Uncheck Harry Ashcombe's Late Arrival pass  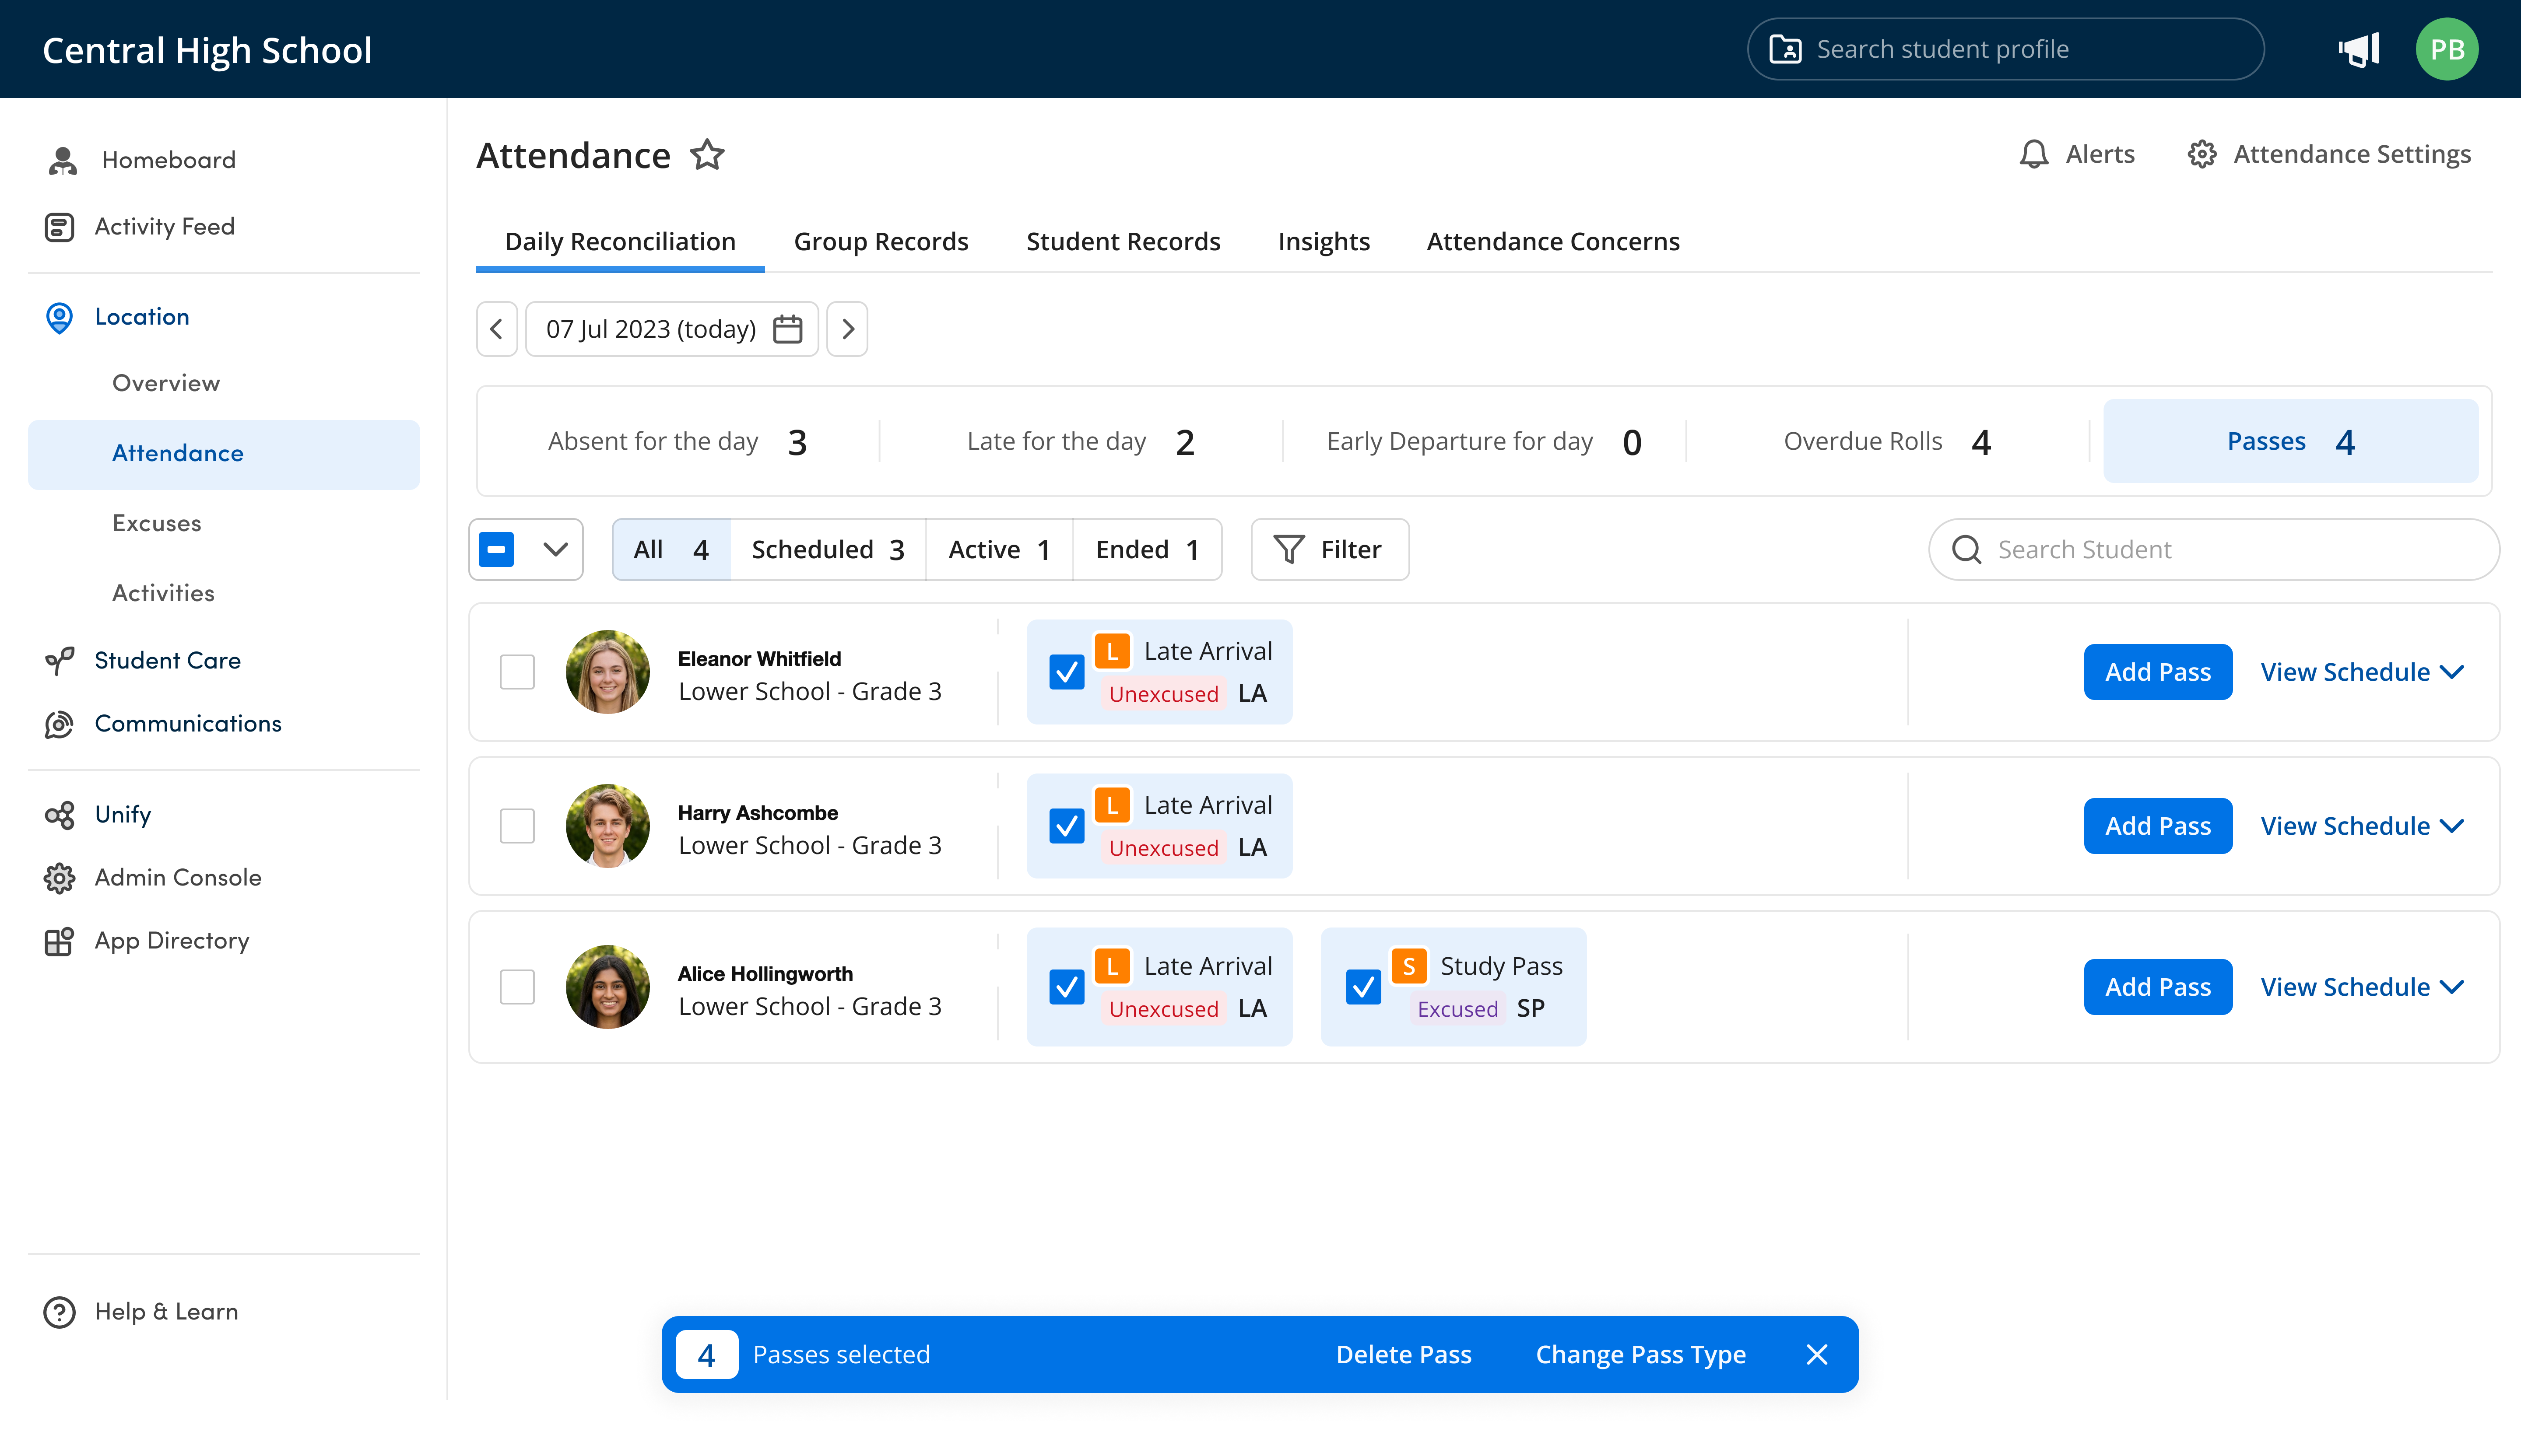pos(1067,826)
